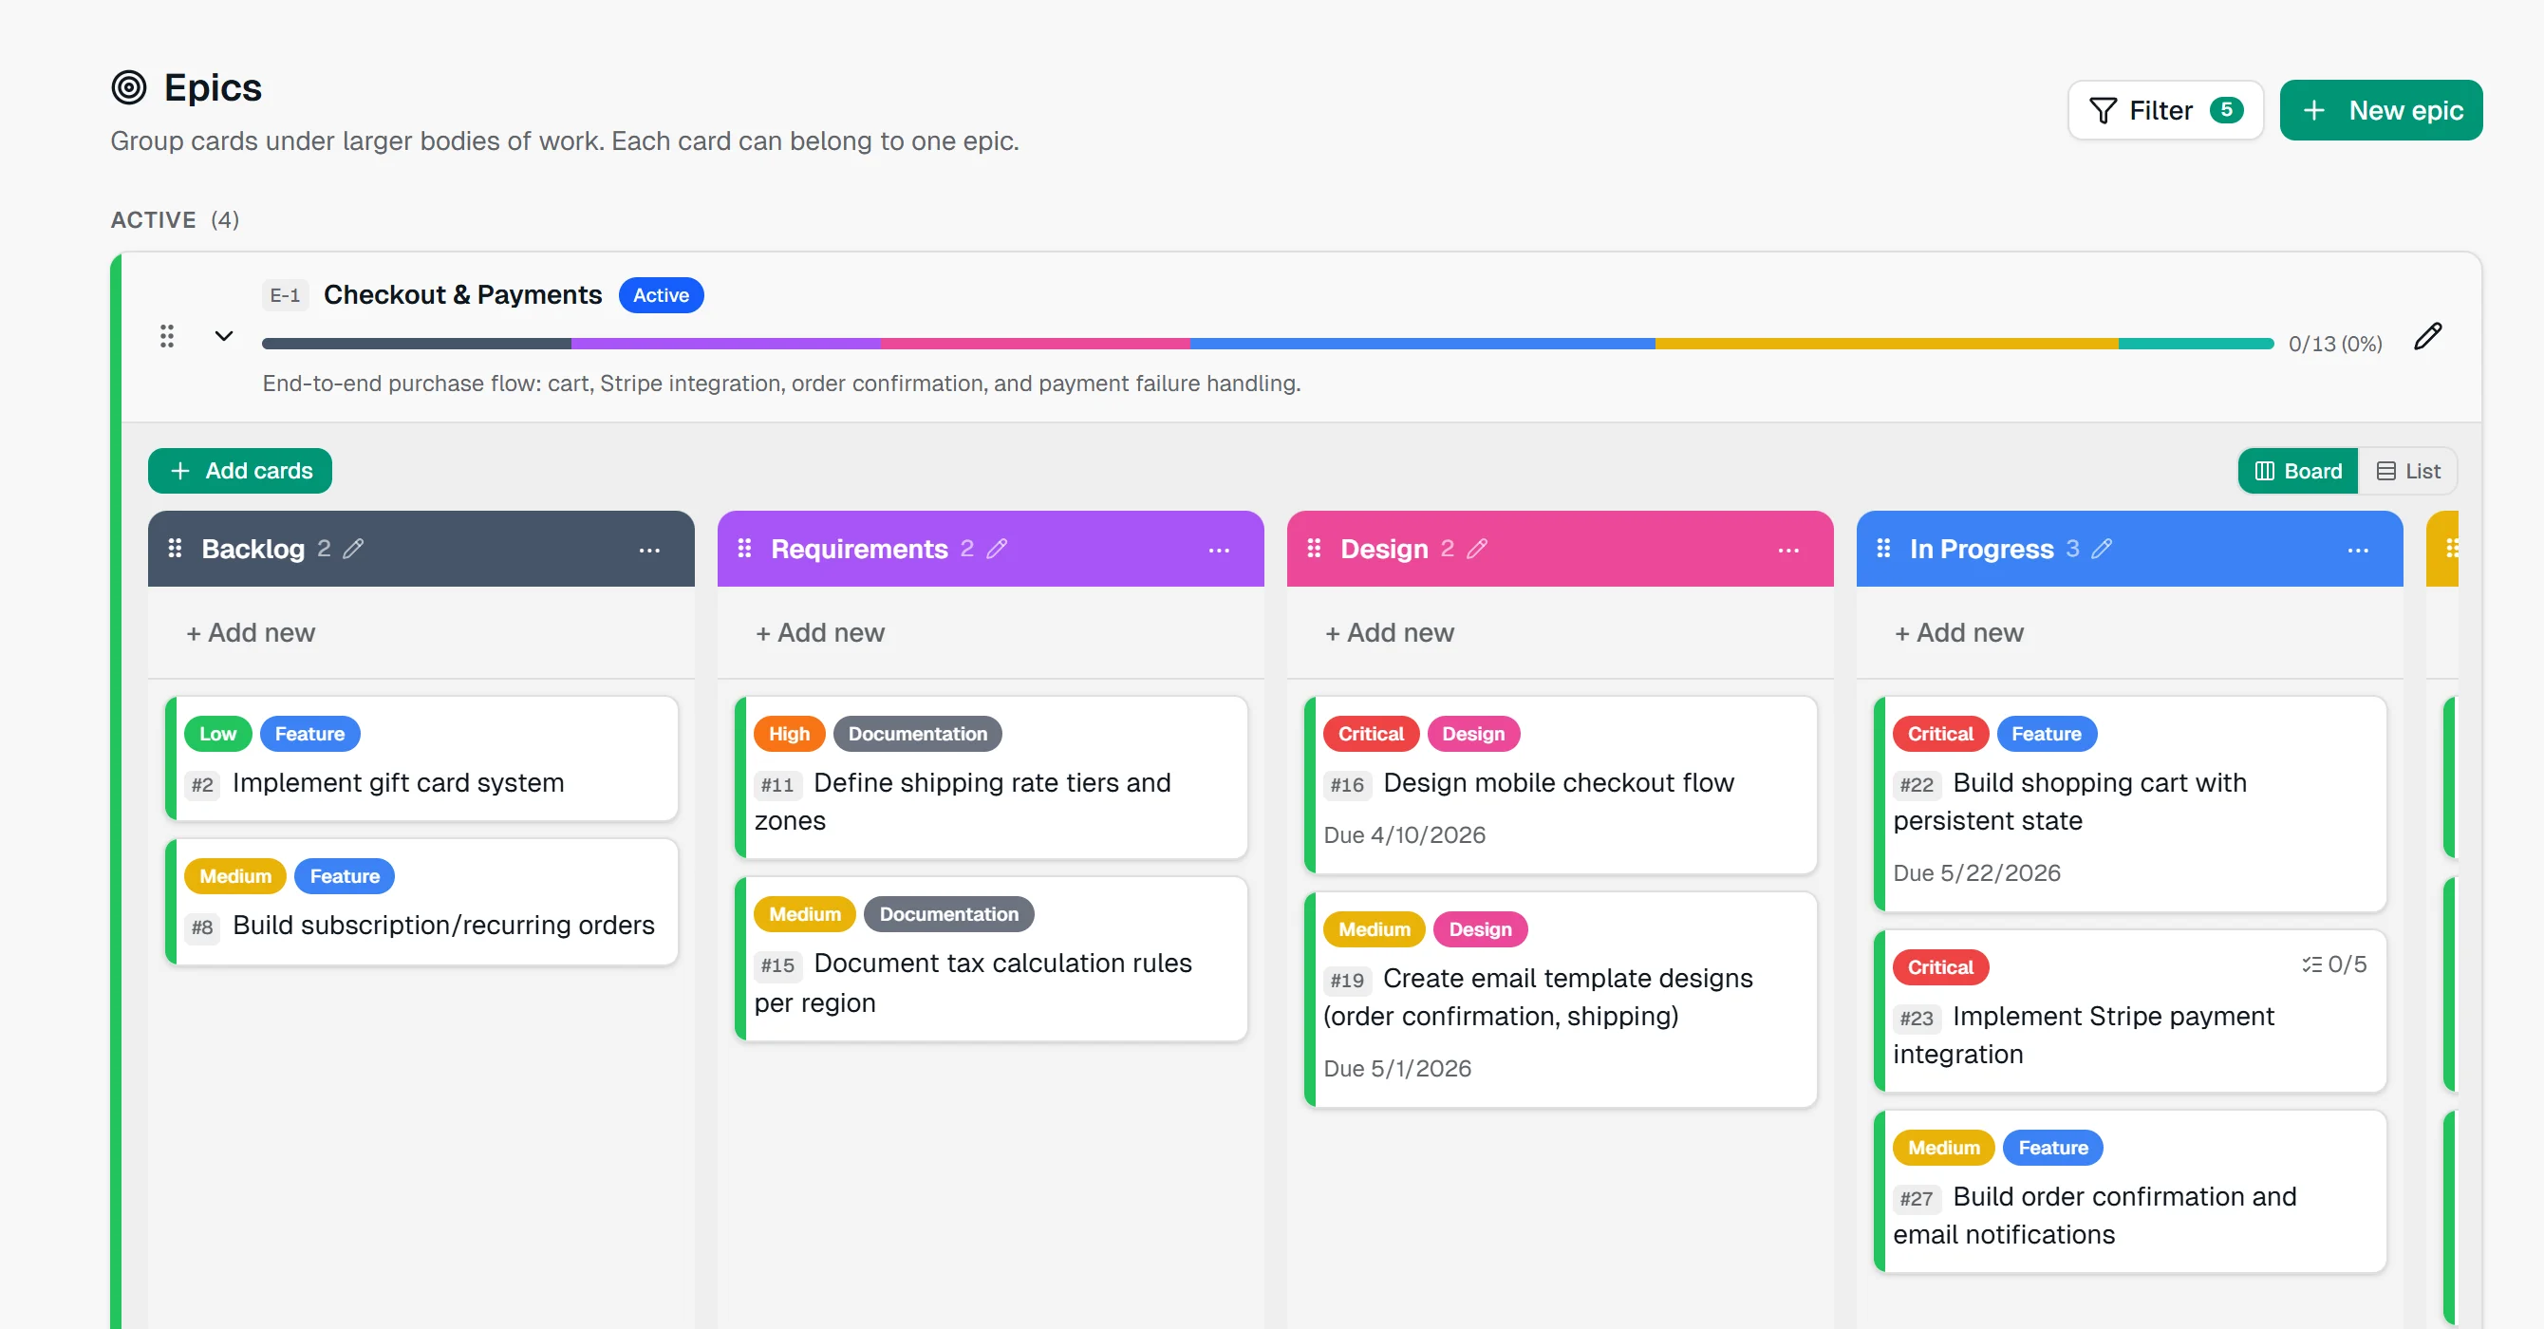Screen dimensions: 2544x1329
Task: Create a New epic
Action: tap(2380, 110)
